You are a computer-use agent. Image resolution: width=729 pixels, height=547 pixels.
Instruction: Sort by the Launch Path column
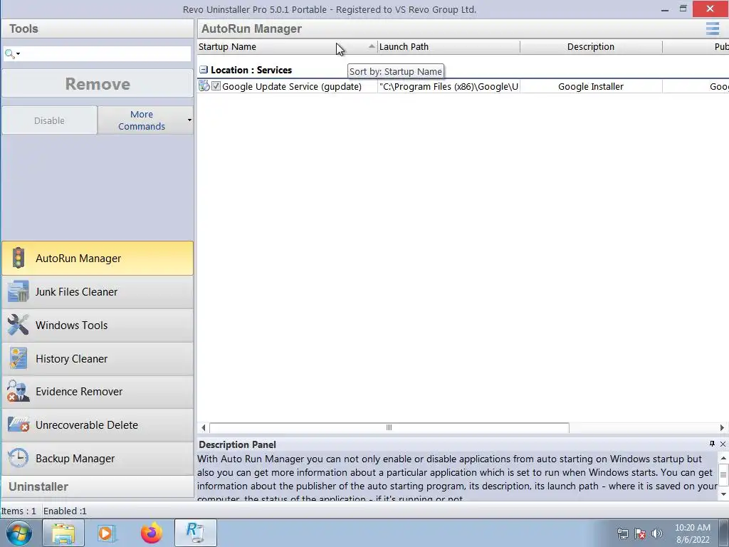click(x=449, y=46)
